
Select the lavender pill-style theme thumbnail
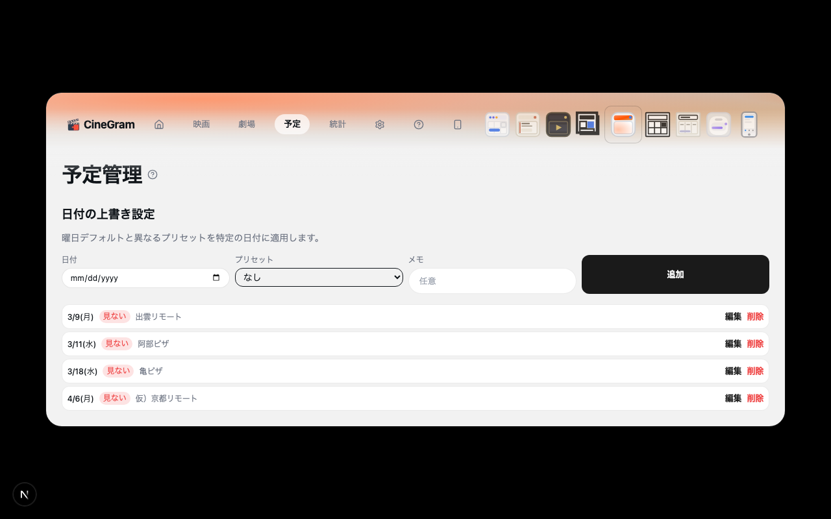coord(719,124)
